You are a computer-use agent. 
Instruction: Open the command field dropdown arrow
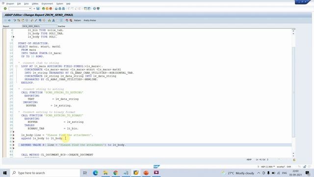pyautogui.click(x=30, y=9)
